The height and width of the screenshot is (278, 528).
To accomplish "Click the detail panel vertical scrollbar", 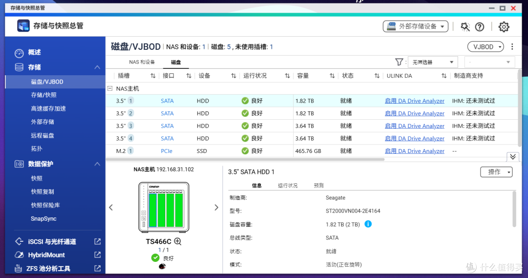I will pyautogui.click(x=514, y=209).
